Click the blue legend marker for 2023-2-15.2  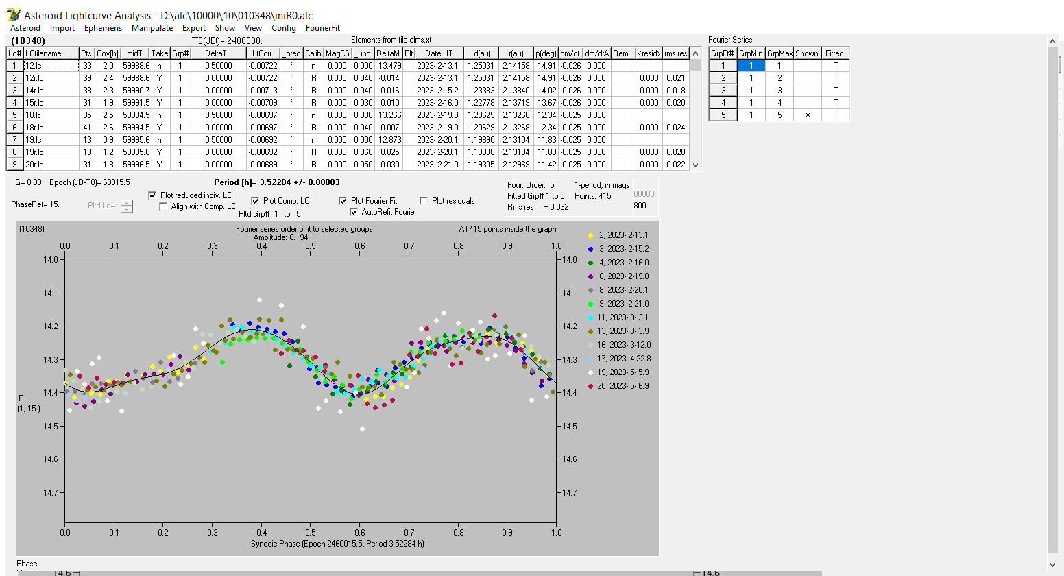pyautogui.click(x=590, y=249)
